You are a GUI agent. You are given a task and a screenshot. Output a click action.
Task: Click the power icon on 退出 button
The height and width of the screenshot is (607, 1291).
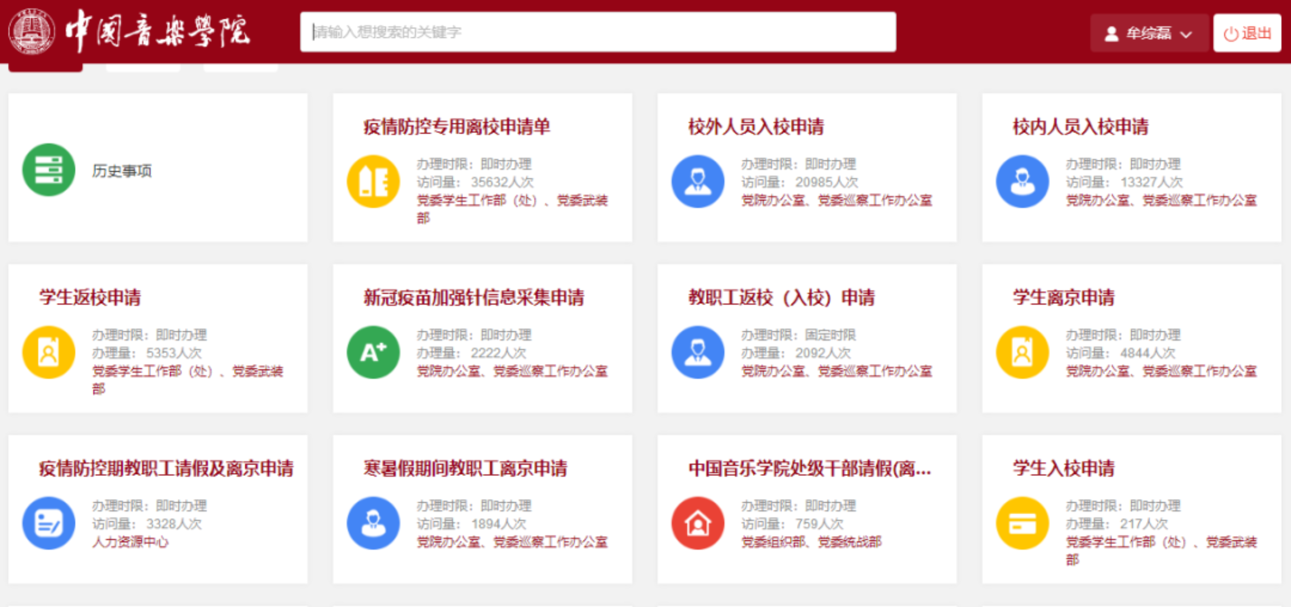(1231, 34)
